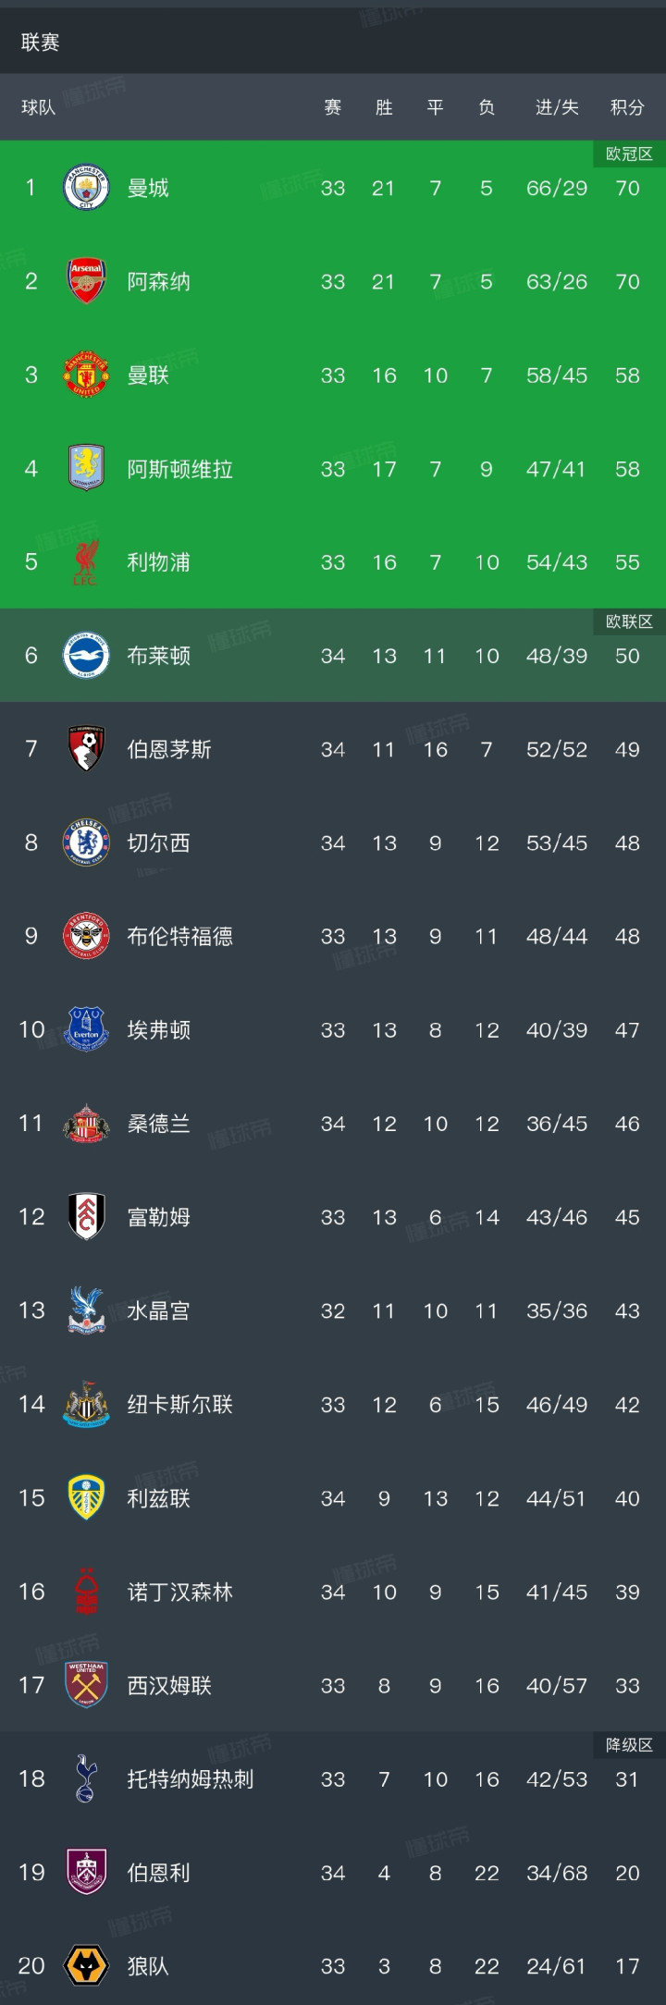Open the 联赛 league tab header
This screenshot has height=2005, width=666.
(x=41, y=43)
